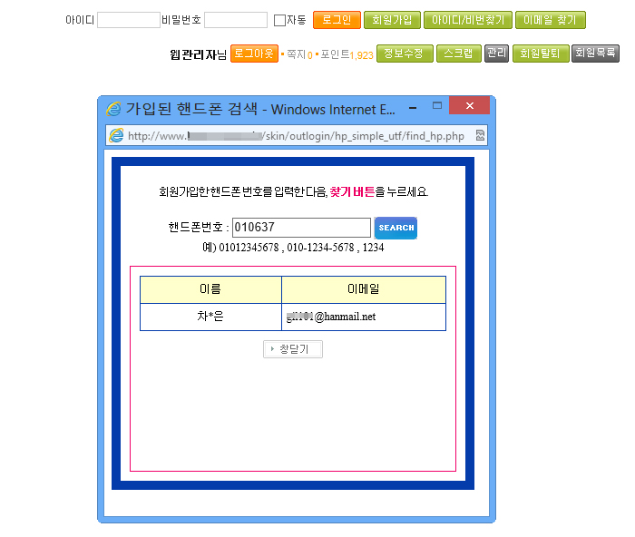The height and width of the screenshot is (537, 635).
Task: Minimize the 가입된 핸드폰 검색 popup window
Action: click(x=413, y=108)
